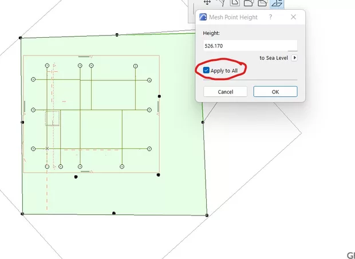Untick the Apply to All checkbox

pos(206,70)
